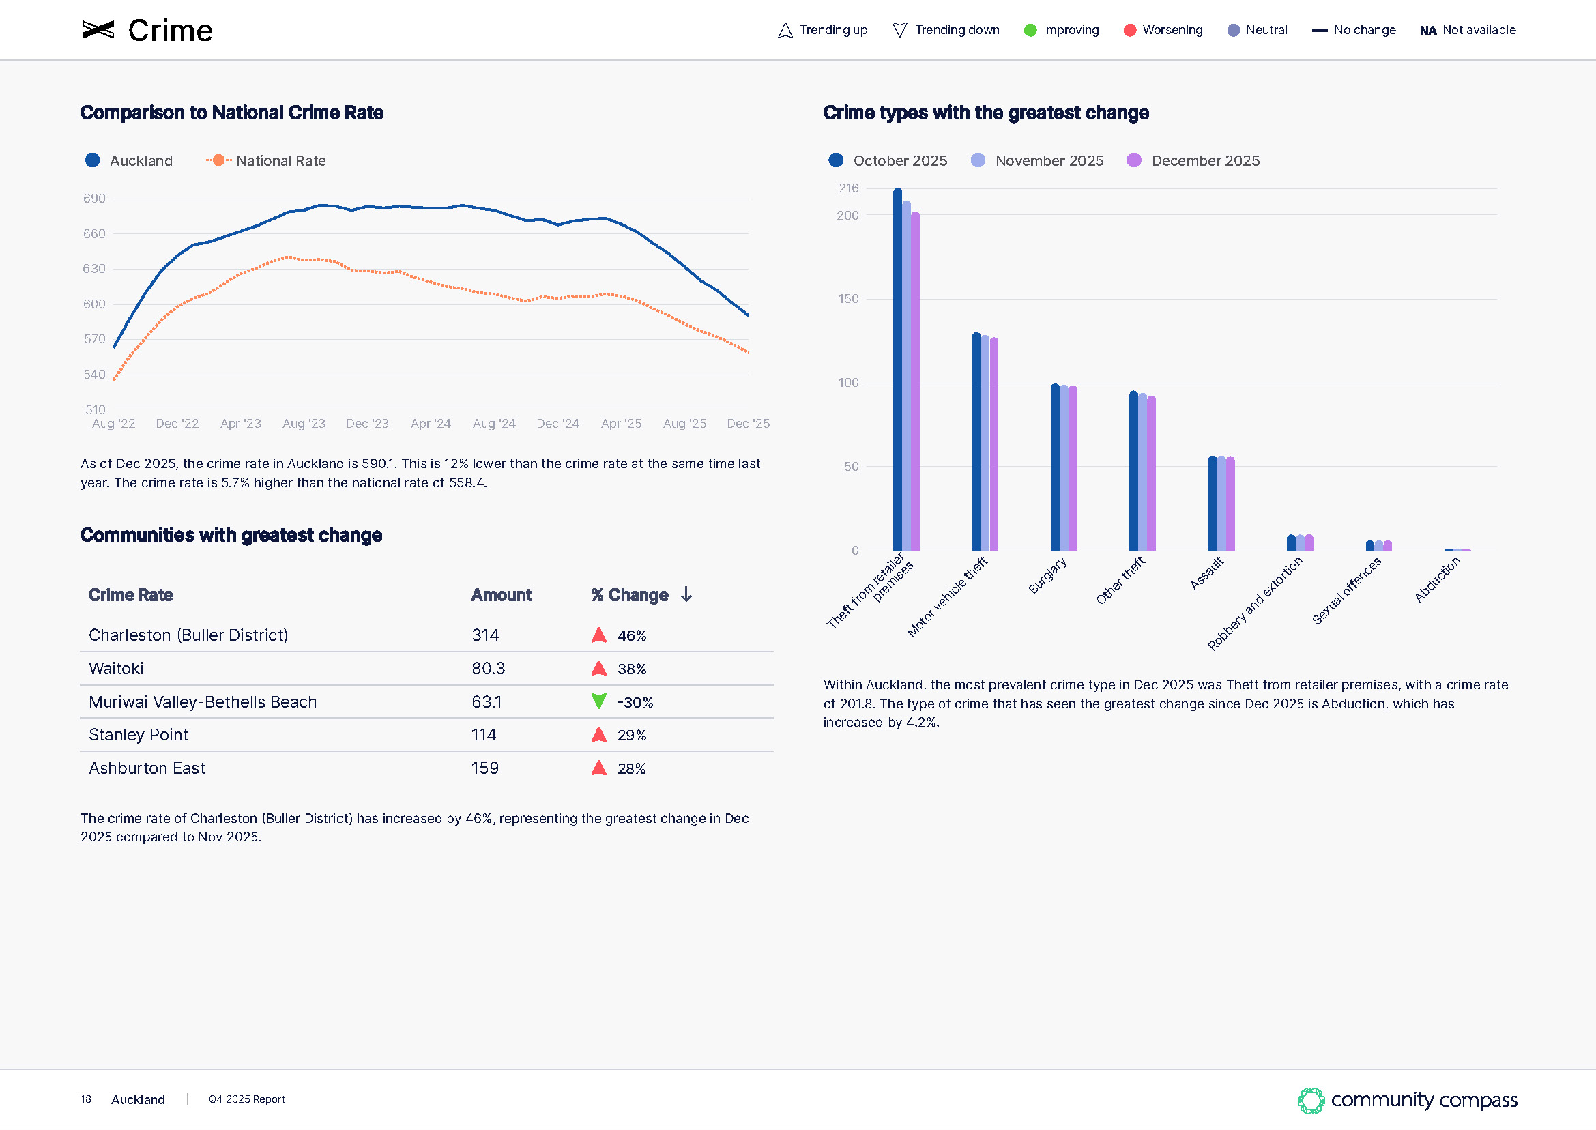1596x1130 pixels.
Task: Click the Q4 2025 Report footer text
Action: 247,1099
